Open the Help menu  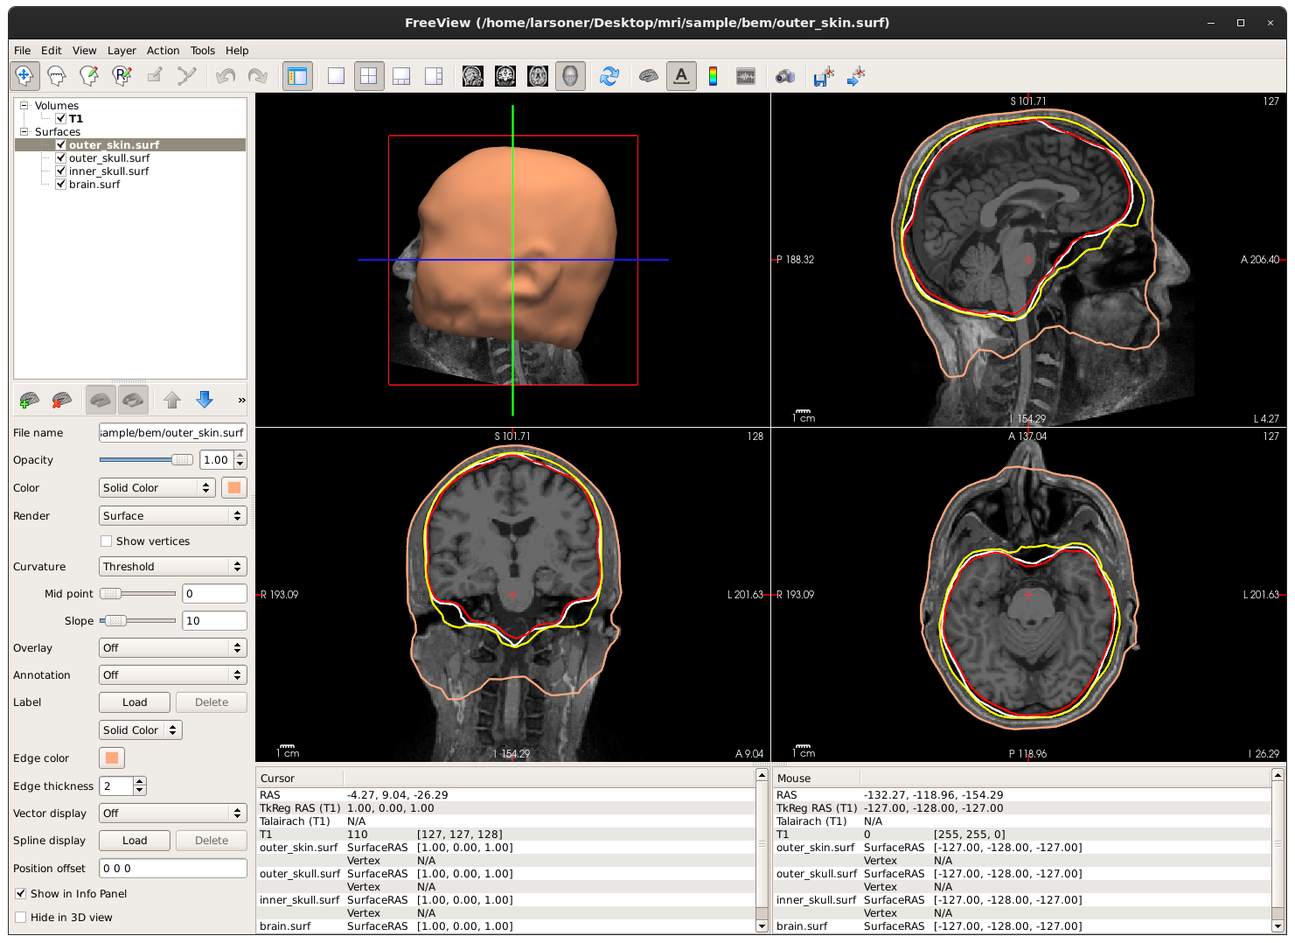[x=237, y=51]
